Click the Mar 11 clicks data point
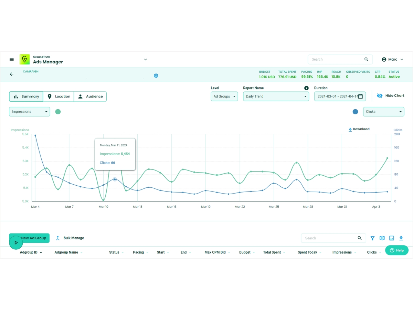Viewport: 413px width, 310px height. tap(115, 179)
